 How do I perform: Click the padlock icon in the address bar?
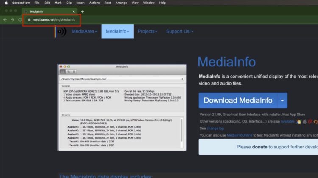29,19
